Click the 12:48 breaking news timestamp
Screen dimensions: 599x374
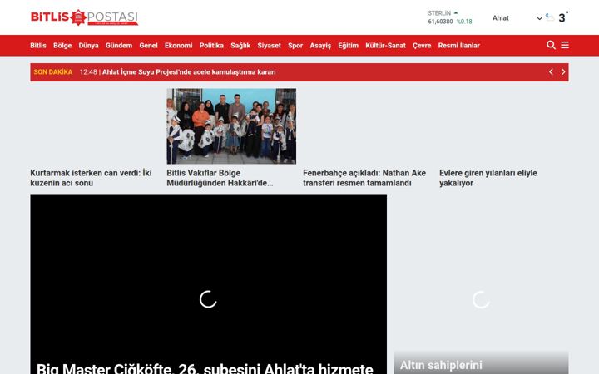point(88,72)
